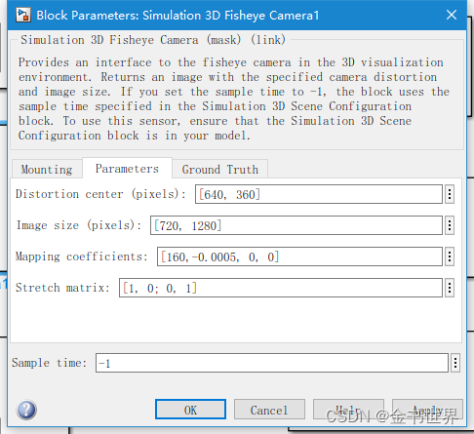Confirm settings with the OK button

coord(190,410)
